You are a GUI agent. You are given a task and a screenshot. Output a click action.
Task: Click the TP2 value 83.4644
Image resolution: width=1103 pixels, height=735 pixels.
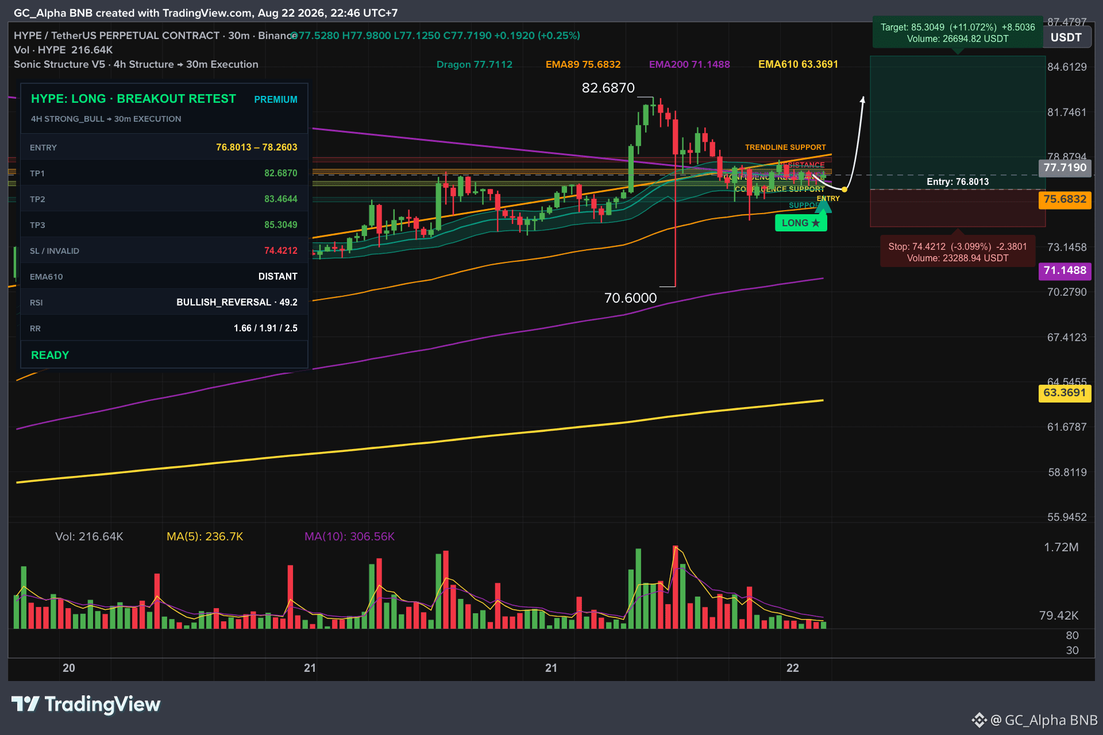(281, 199)
